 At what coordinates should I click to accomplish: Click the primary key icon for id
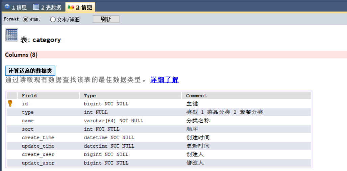10,103
